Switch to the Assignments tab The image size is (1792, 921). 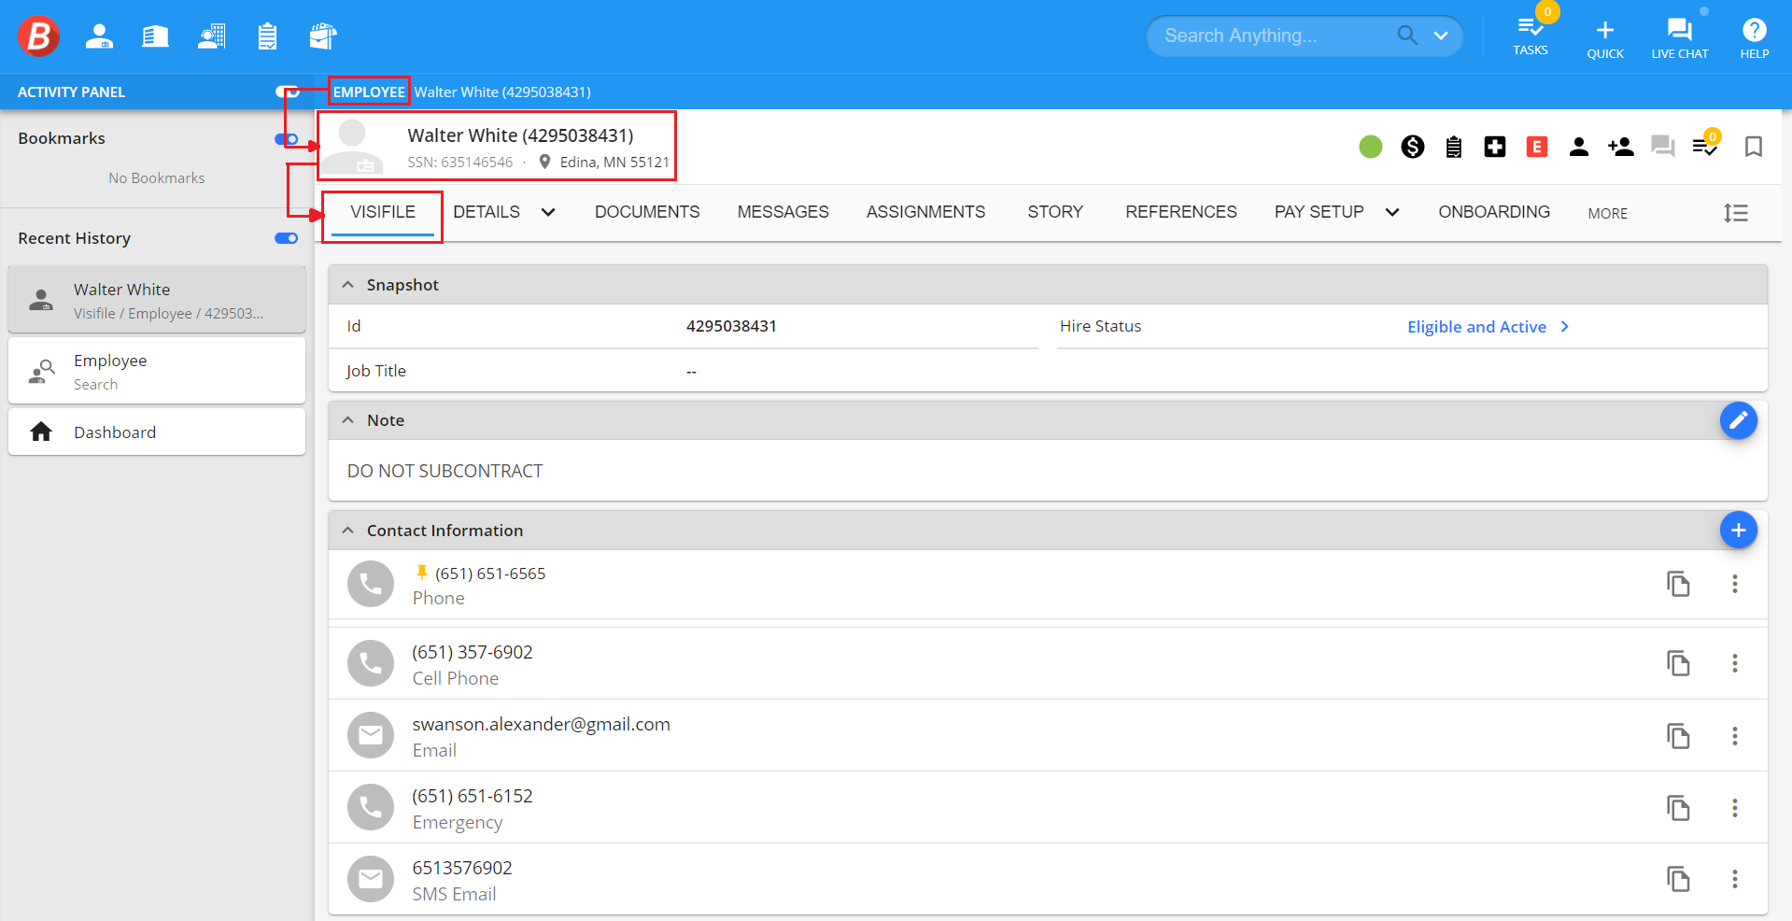tap(925, 212)
